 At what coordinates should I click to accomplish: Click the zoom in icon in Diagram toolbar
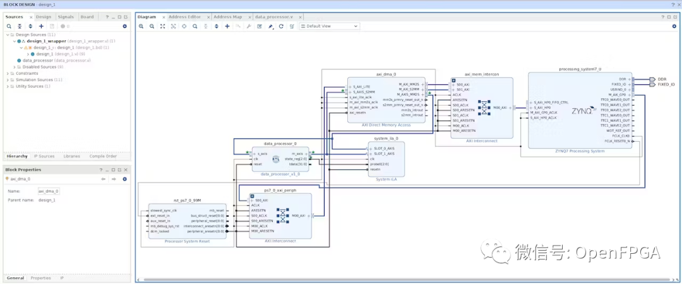tap(141, 26)
